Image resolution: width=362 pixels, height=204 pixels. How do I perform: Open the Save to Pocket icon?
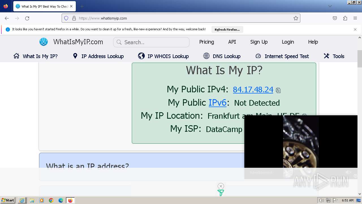335,18
